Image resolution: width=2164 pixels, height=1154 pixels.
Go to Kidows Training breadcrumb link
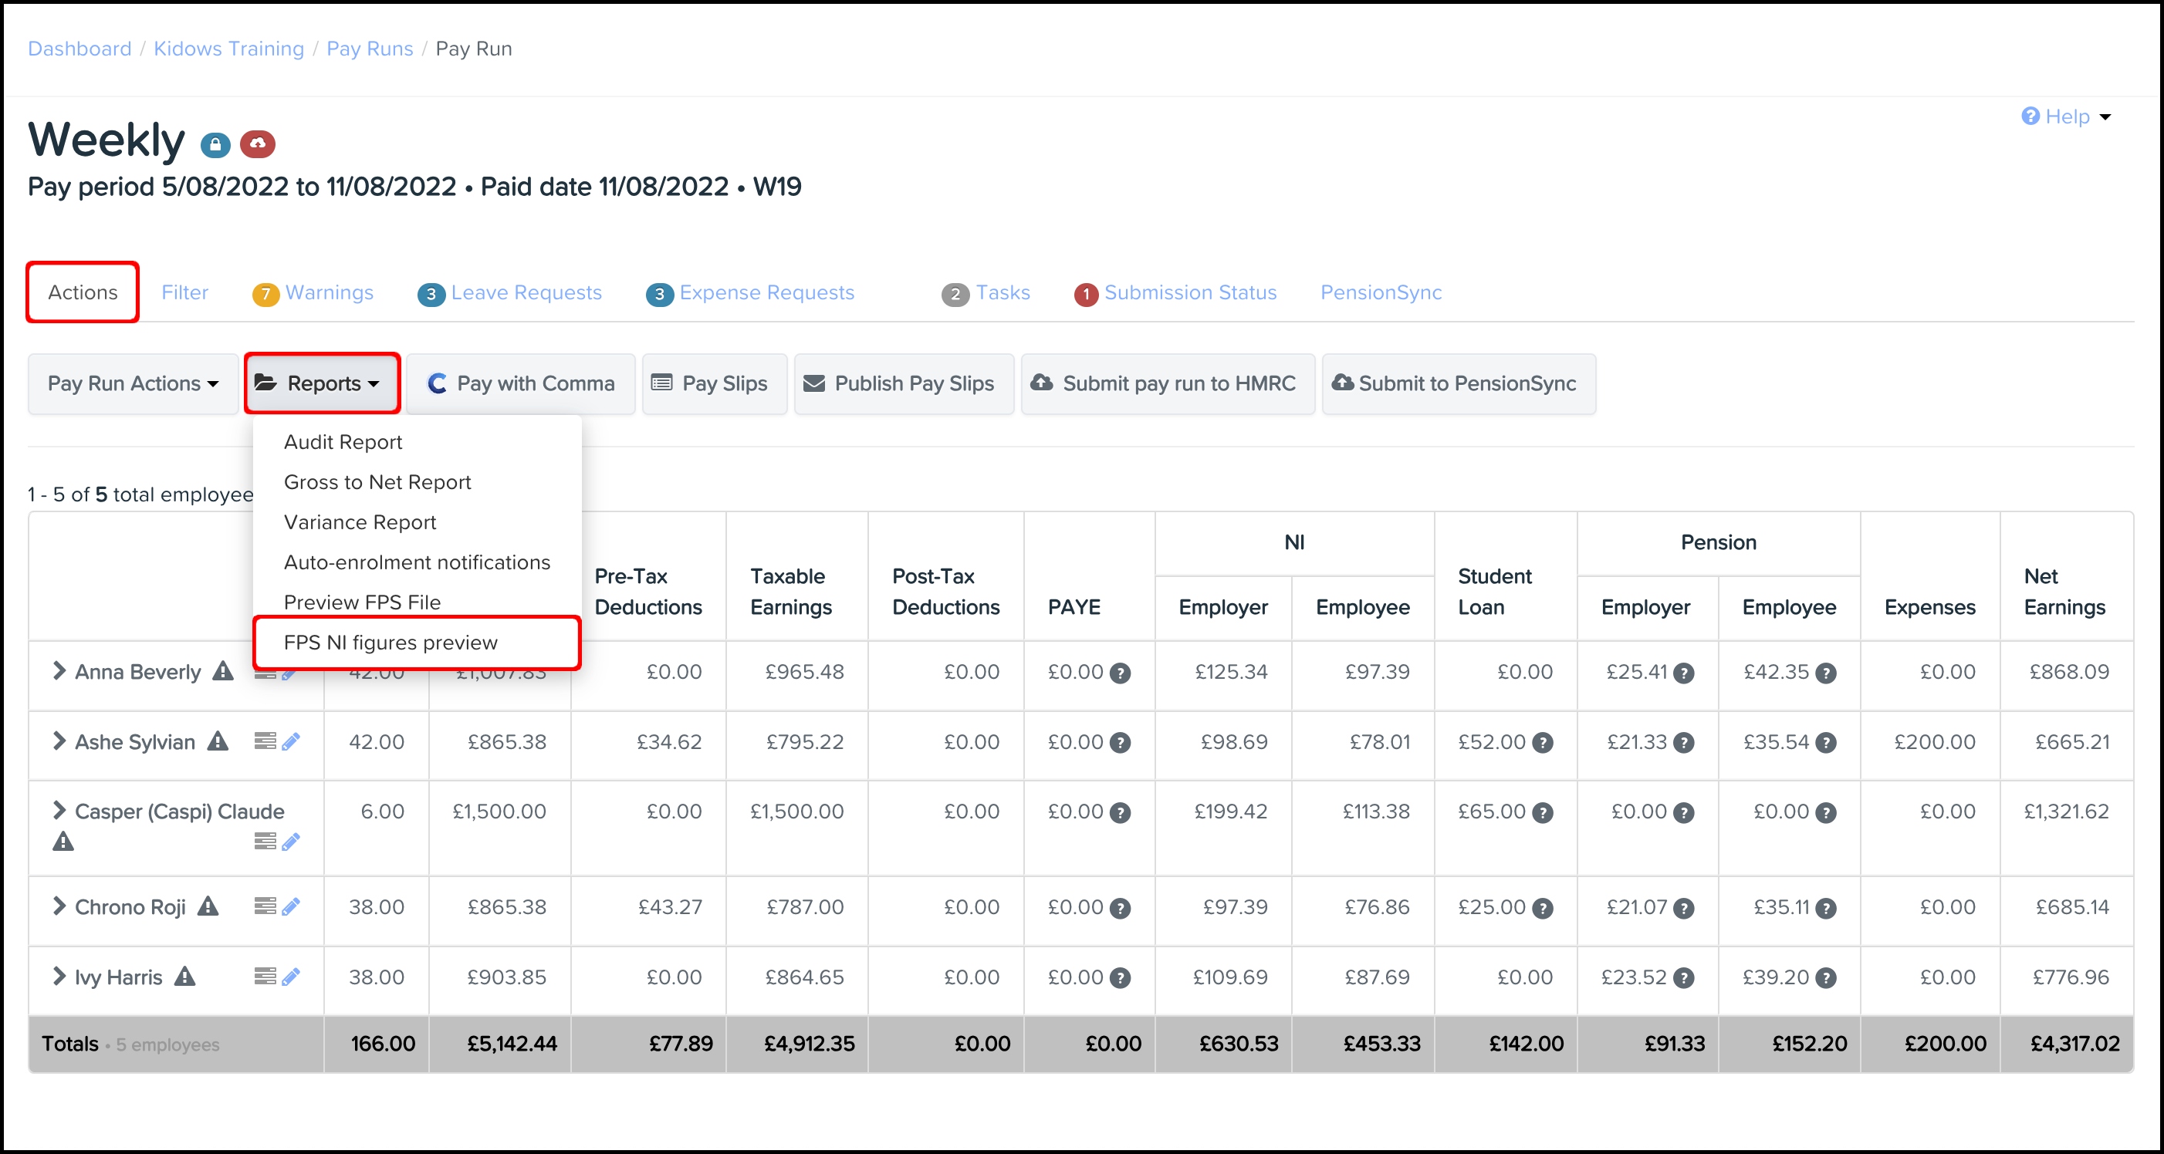coord(228,49)
